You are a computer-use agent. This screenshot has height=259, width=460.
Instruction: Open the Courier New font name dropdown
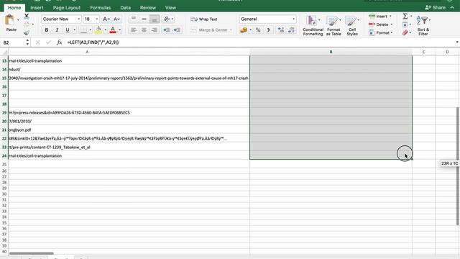78,19
